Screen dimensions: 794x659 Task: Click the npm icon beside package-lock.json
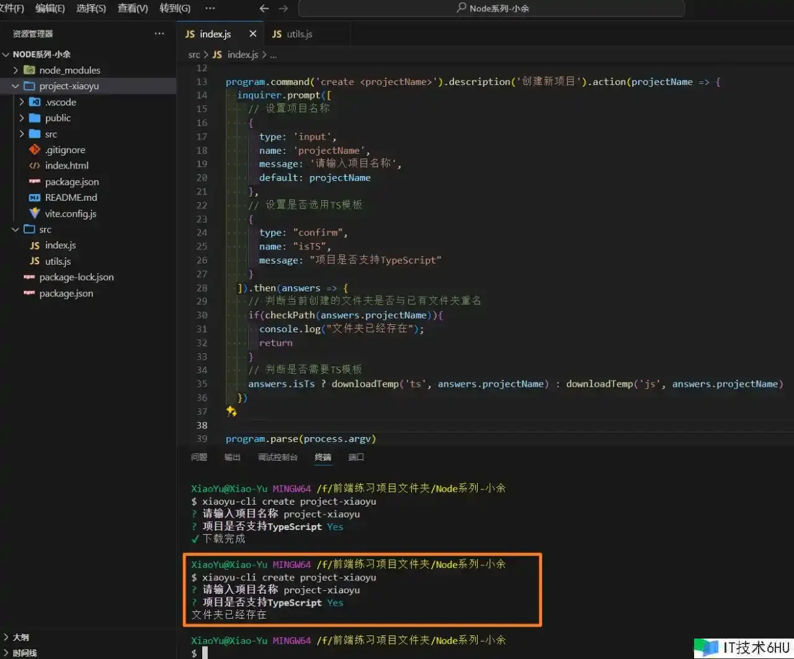29,277
